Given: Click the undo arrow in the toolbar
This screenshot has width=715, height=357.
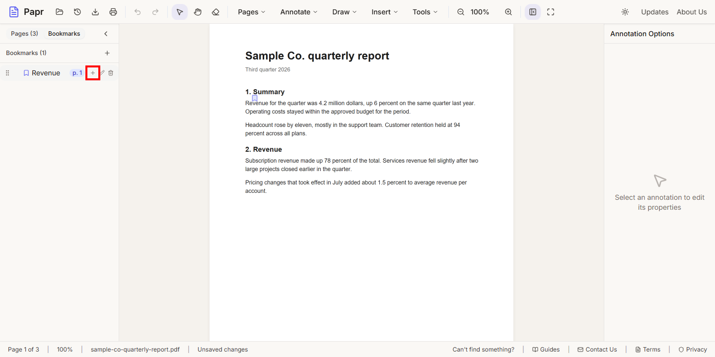Looking at the screenshot, I should (x=138, y=12).
